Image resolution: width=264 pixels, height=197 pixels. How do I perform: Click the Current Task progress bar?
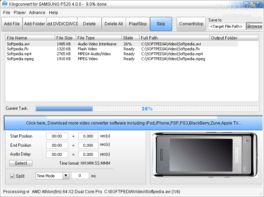147,109
